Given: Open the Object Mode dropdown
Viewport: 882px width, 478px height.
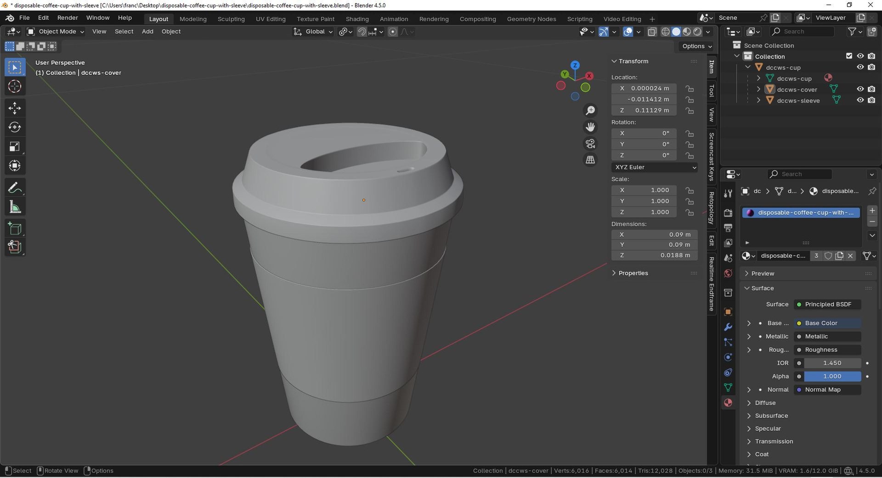Looking at the screenshot, I should tap(56, 32).
